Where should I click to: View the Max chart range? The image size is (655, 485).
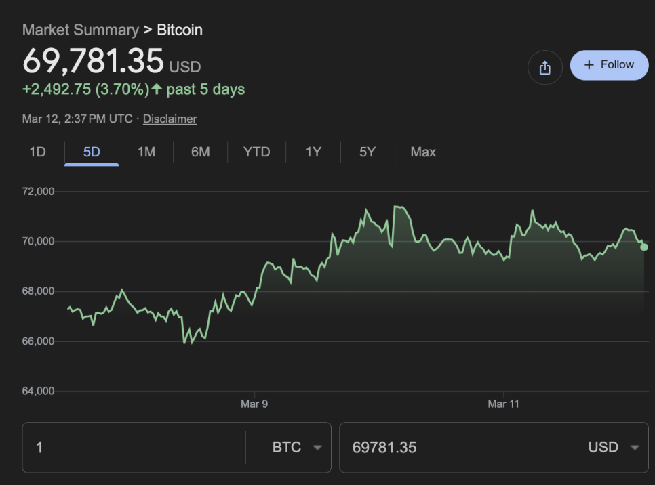(423, 152)
